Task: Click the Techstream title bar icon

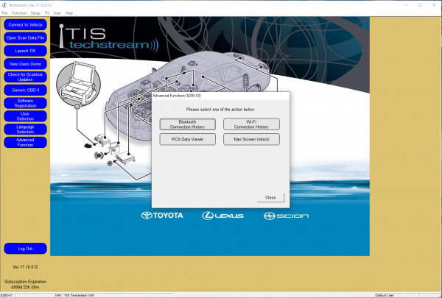Action: coord(4,5)
